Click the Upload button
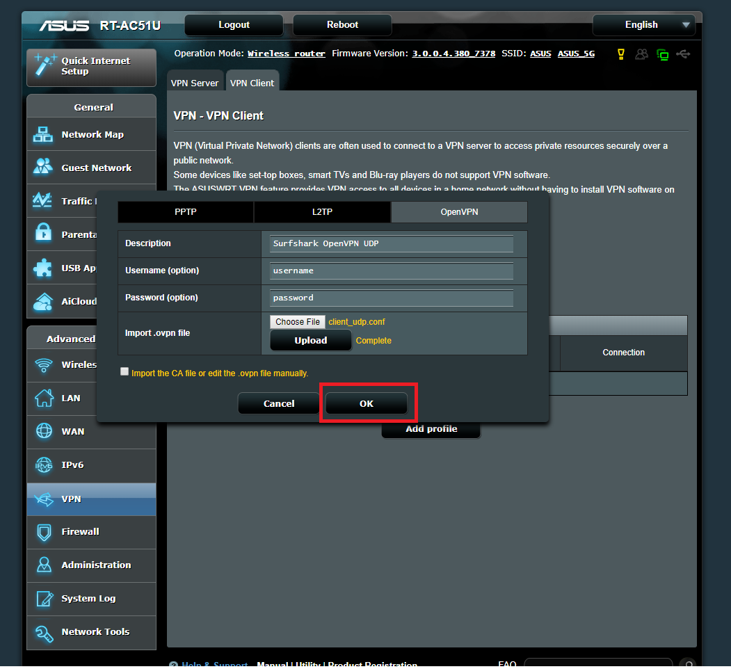 pos(310,340)
